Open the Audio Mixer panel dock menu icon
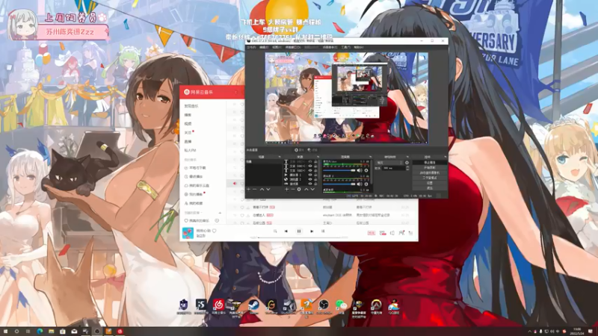 pyautogui.click(x=370, y=157)
